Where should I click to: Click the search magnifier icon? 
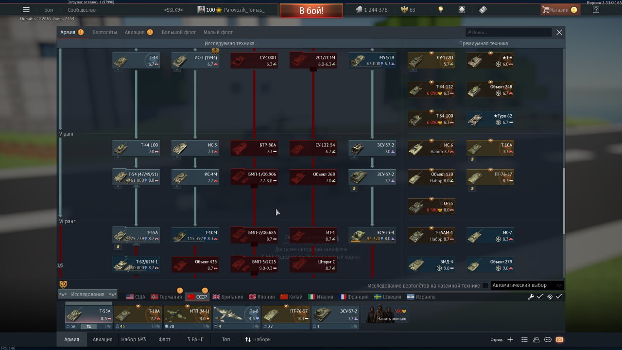pyautogui.click(x=469, y=32)
